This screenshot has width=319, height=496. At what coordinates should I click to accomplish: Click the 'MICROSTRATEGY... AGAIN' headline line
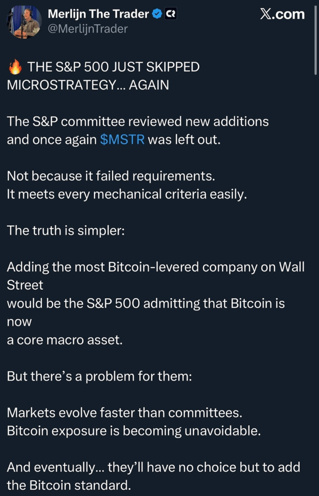88,85
